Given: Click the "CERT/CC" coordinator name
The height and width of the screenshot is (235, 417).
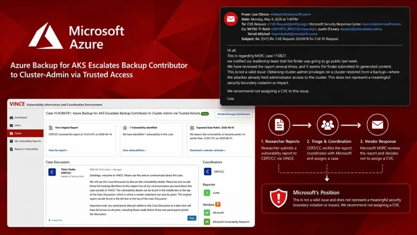Looking at the screenshot, I should (x=219, y=172).
